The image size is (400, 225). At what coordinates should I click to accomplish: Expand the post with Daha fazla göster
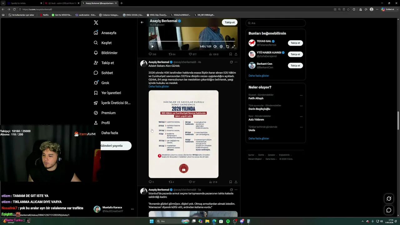pyautogui.click(x=159, y=86)
